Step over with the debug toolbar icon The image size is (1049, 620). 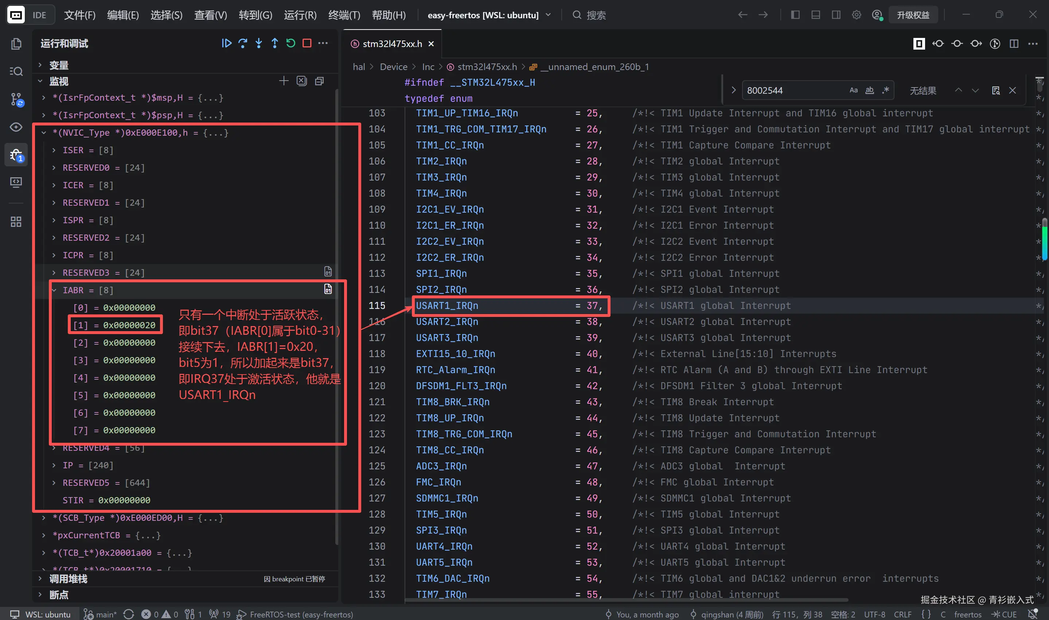(242, 43)
